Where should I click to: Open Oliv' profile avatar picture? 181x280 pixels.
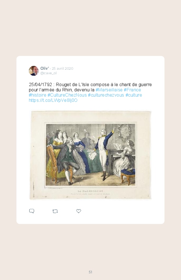coord(34,71)
